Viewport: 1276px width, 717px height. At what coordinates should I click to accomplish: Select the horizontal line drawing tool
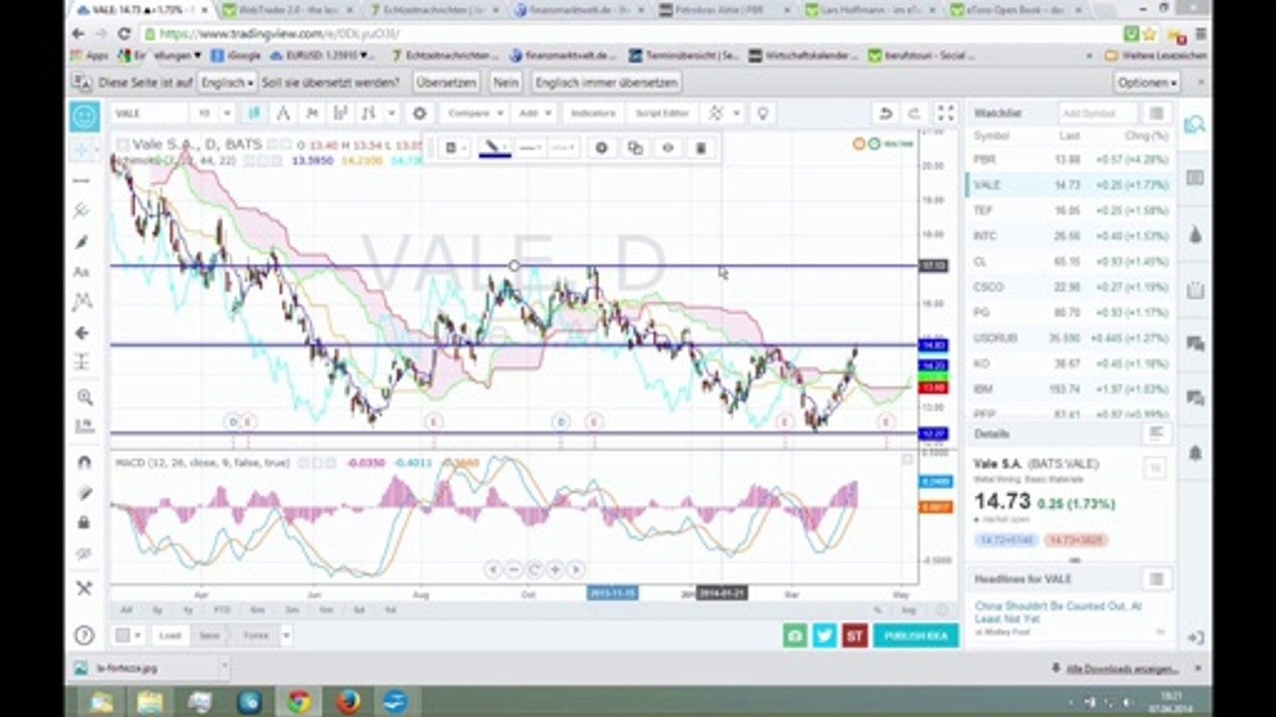(83, 180)
